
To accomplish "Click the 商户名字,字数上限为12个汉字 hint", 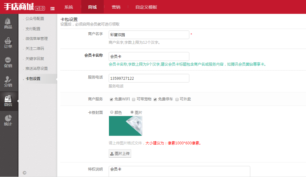I will point(135,42).
